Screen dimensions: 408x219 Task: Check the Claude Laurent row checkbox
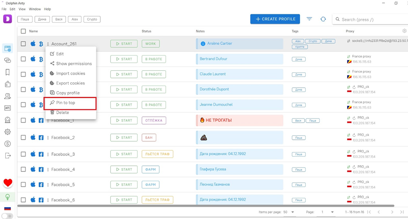[23, 74]
